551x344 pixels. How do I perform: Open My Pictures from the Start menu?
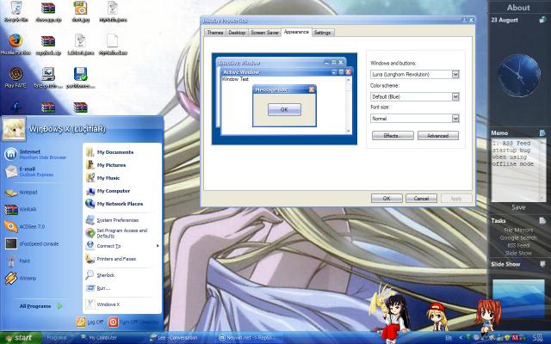coord(106,165)
